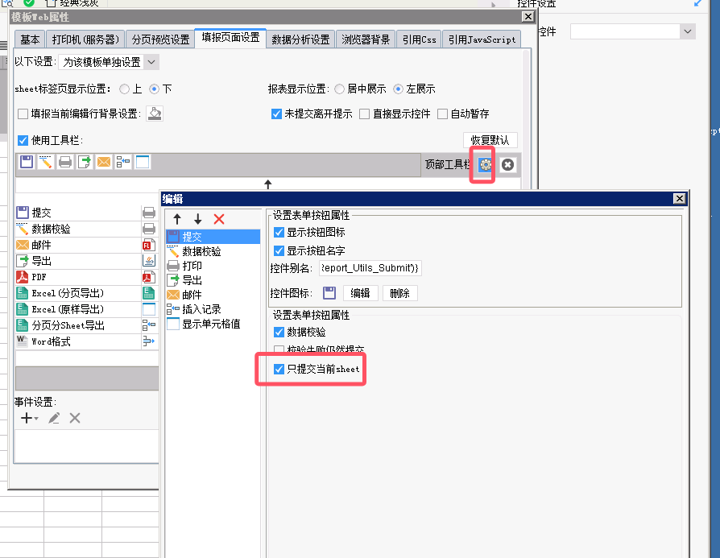This screenshot has width=720, height=558.
Task: Move selected button down with down arrow
Action: pos(197,219)
